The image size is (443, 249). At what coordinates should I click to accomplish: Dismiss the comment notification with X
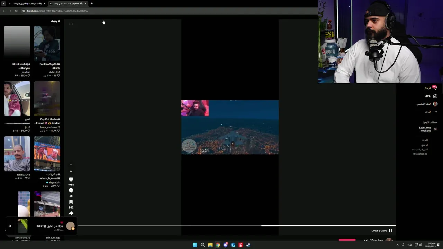[10, 226]
